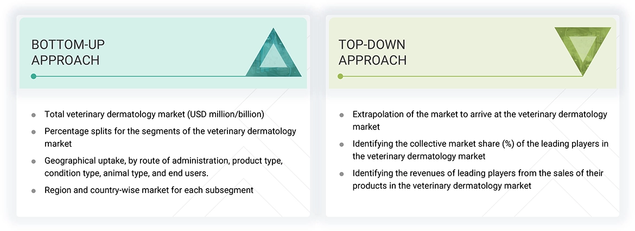
Task: Select the Bottom-Up Approach heading
Action: click(x=66, y=52)
